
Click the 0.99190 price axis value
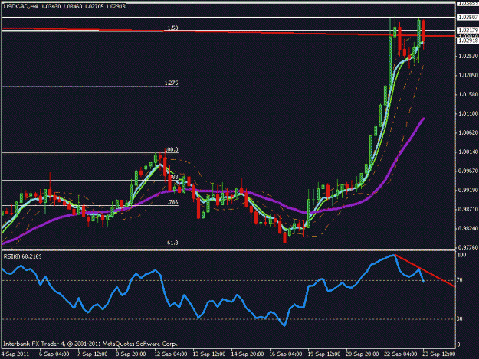[x=468, y=190]
